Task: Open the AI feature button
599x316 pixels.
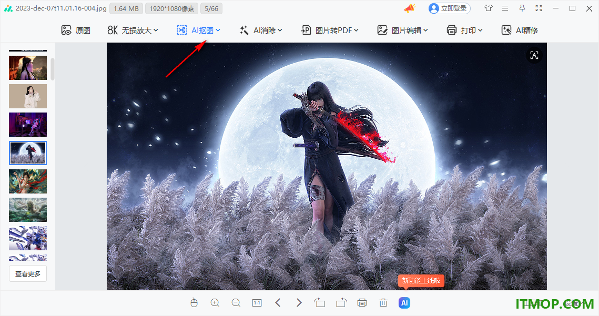Action: point(404,303)
